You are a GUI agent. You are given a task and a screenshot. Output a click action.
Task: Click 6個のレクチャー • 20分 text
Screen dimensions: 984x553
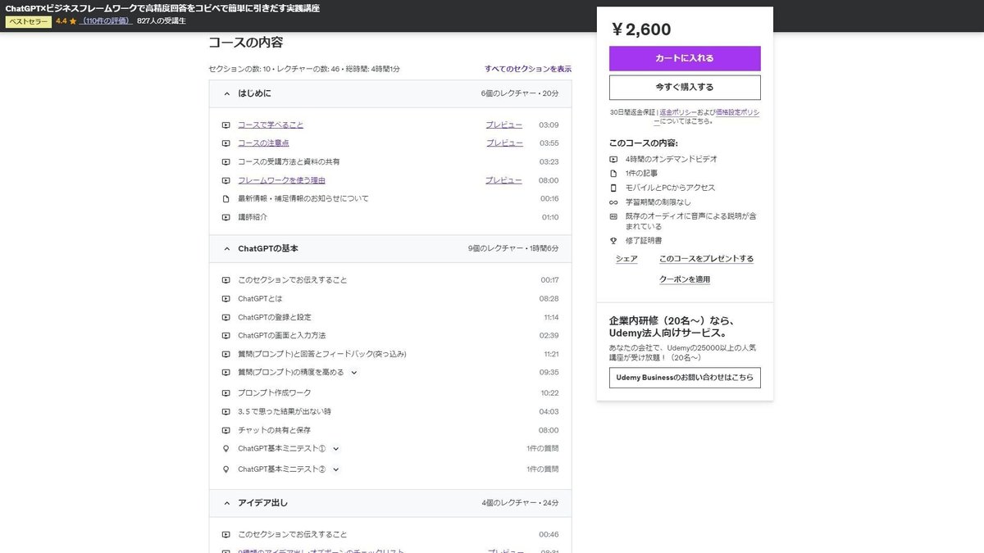pyautogui.click(x=520, y=93)
